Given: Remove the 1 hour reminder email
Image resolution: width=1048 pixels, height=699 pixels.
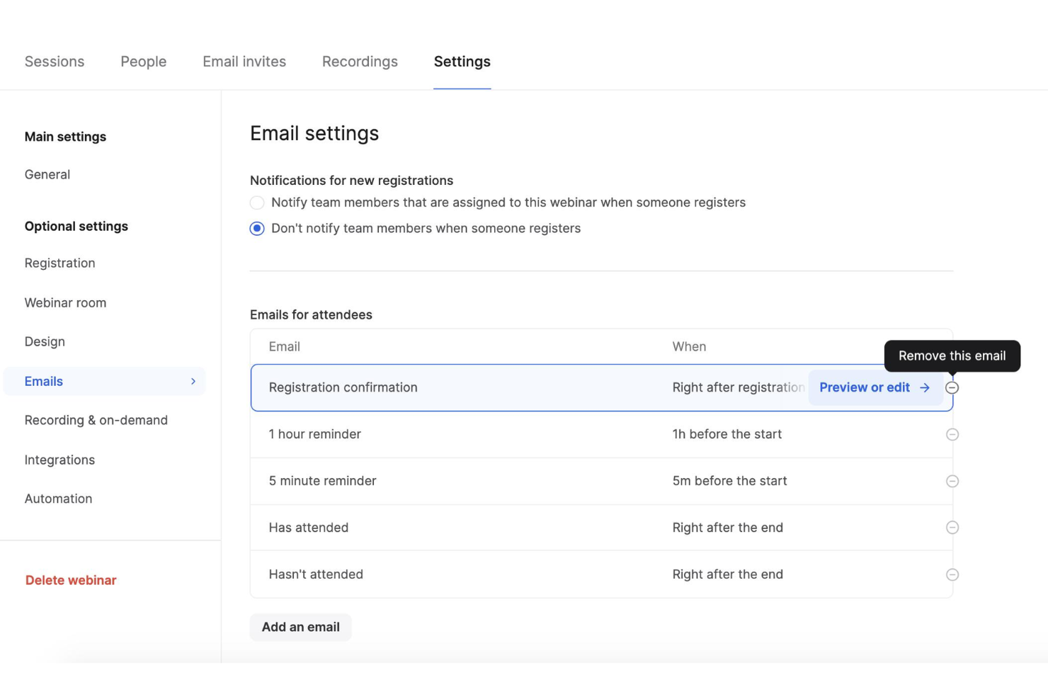Looking at the screenshot, I should pyautogui.click(x=952, y=434).
